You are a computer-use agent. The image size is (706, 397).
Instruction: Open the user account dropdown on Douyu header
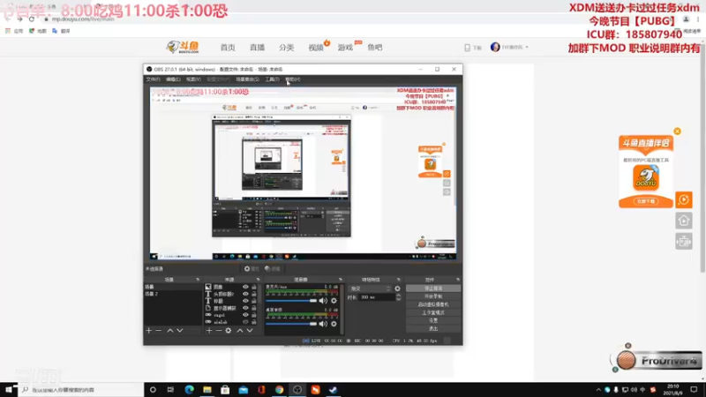click(x=509, y=48)
